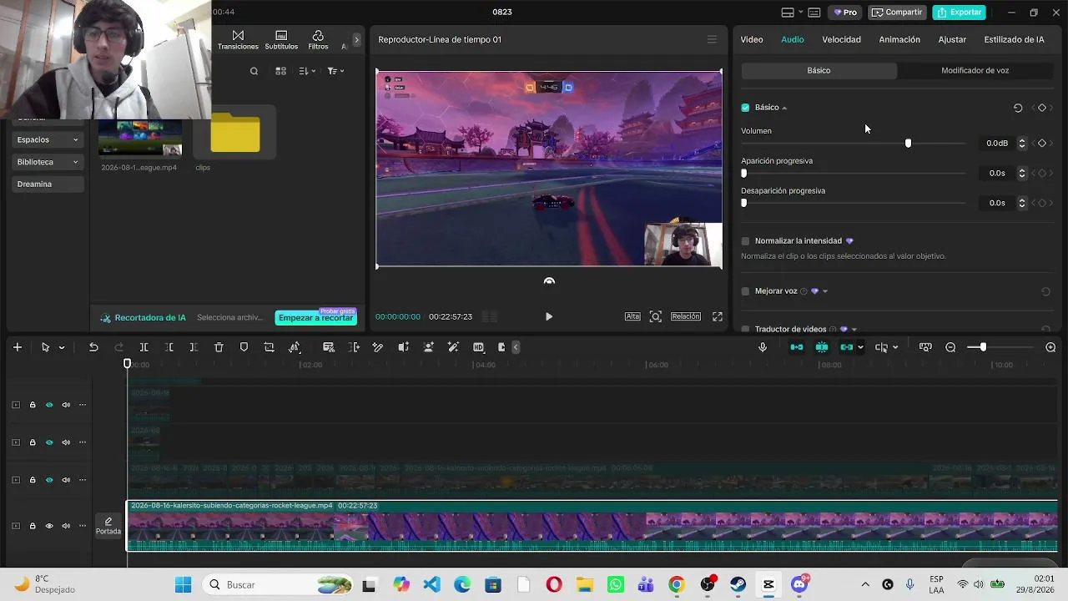
Task: Hide the main video track with the eye icon
Action: click(x=49, y=526)
